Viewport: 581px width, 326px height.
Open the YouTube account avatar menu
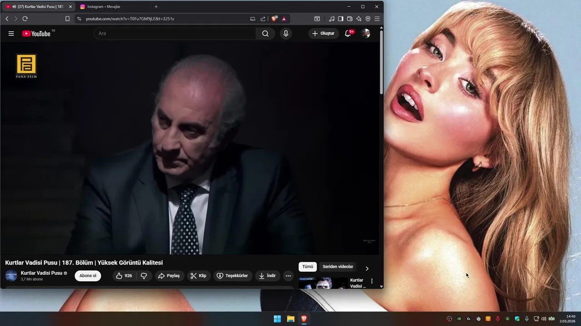click(x=365, y=34)
